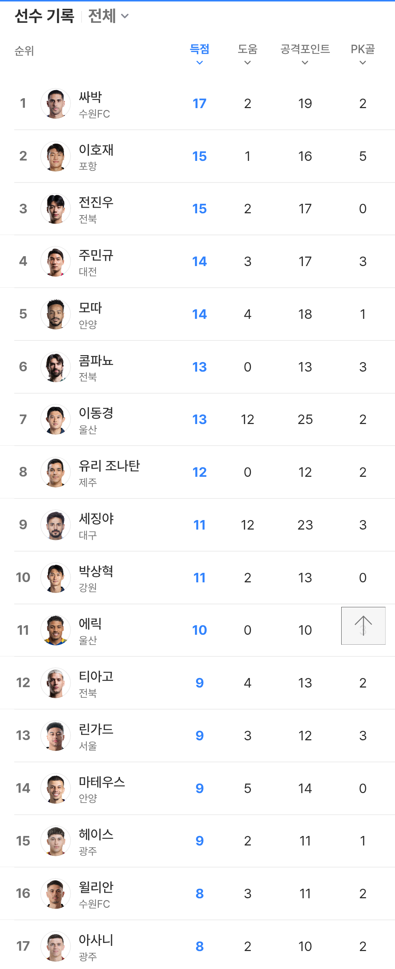Image resolution: width=395 pixels, height=969 pixels.
Task: Select 유리 조나탄 player name
Action: (109, 466)
